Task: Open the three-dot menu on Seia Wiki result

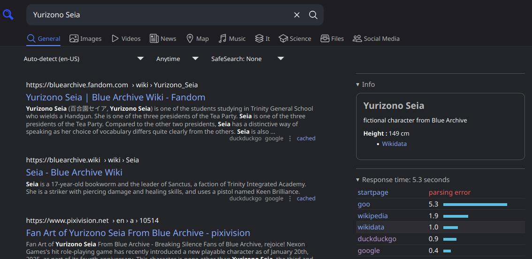Action: pos(290,198)
